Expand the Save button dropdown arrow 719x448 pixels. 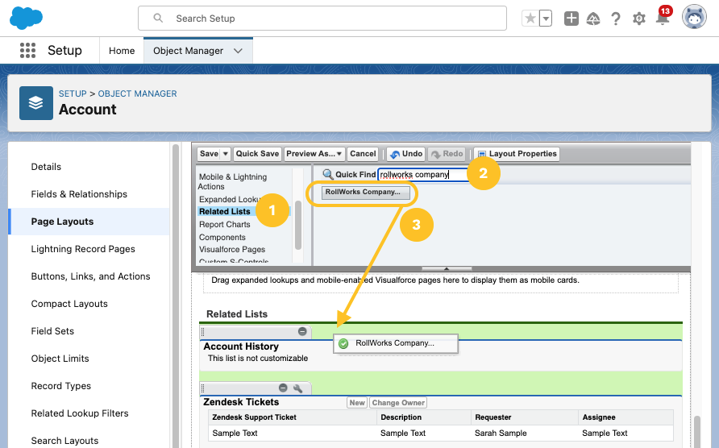pyautogui.click(x=225, y=154)
